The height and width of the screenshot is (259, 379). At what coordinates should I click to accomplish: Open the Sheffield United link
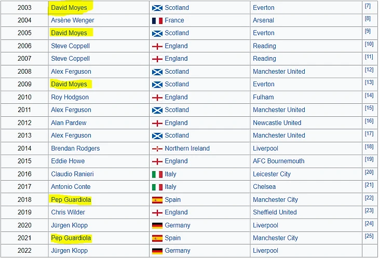coord(275,212)
